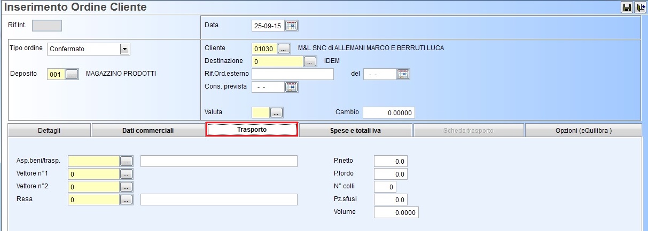
Task: Select the Trasporto tab
Action: [252, 130]
